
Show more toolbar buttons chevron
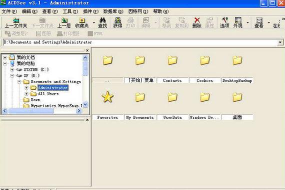tap(283, 19)
